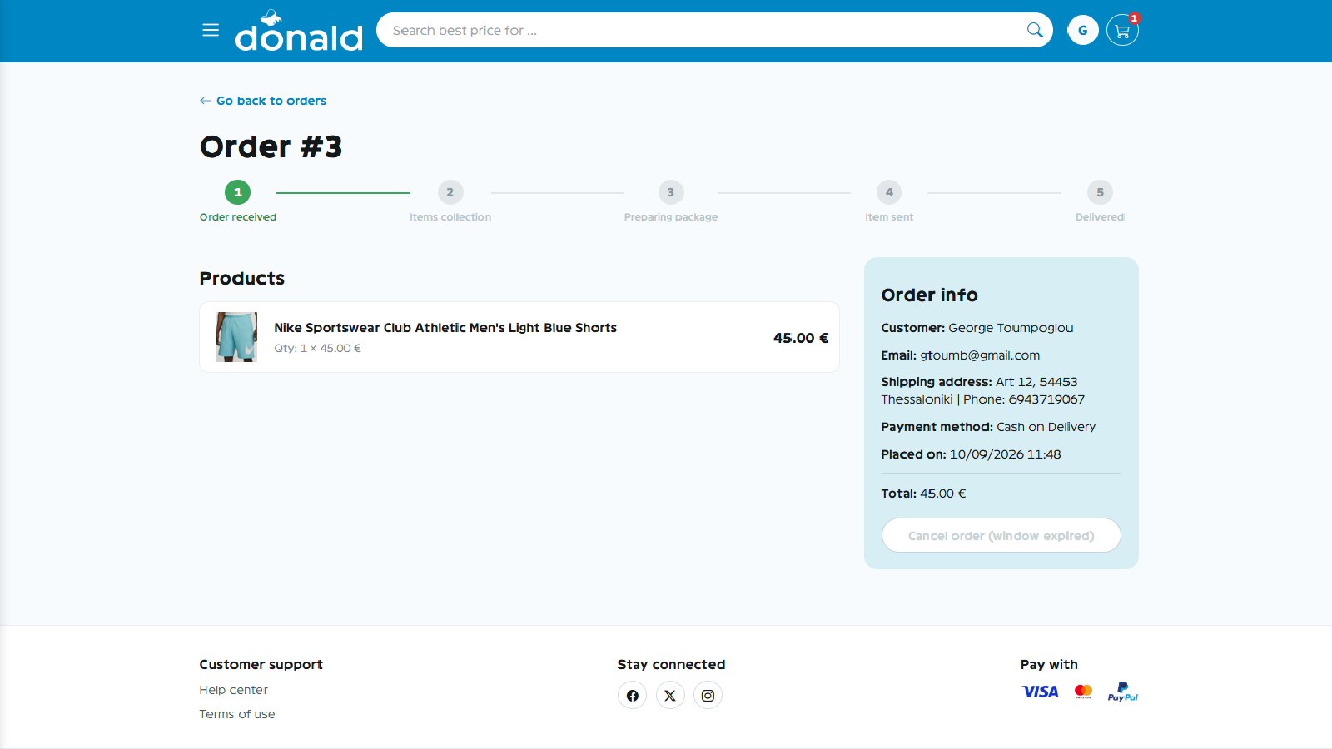Click step 4 Item sent circle

pyautogui.click(x=889, y=192)
